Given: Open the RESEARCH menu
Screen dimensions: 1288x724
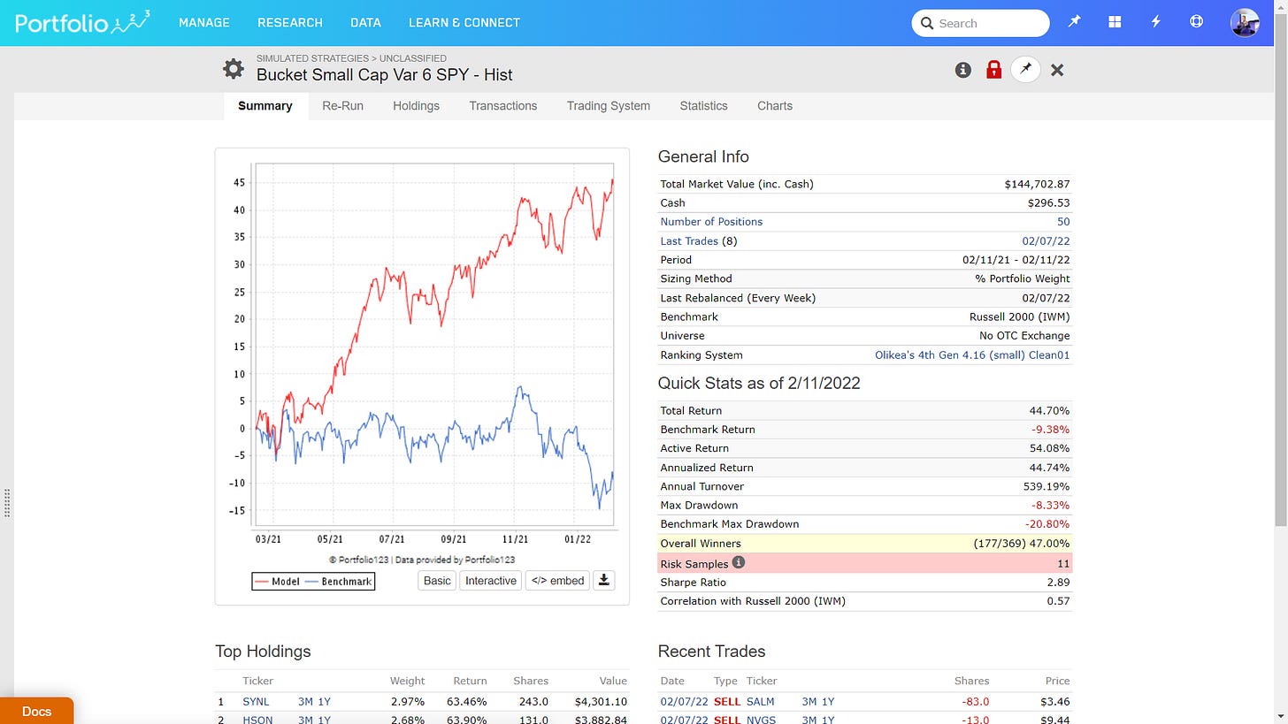Looking at the screenshot, I should (x=290, y=22).
